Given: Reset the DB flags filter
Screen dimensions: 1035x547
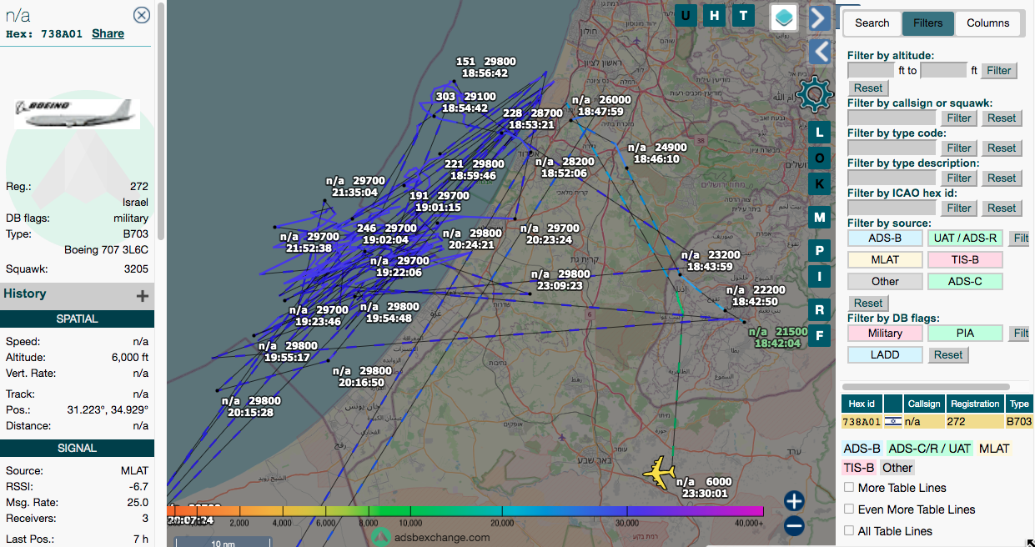Looking at the screenshot, I should pyautogui.click(x=948, y=355).
